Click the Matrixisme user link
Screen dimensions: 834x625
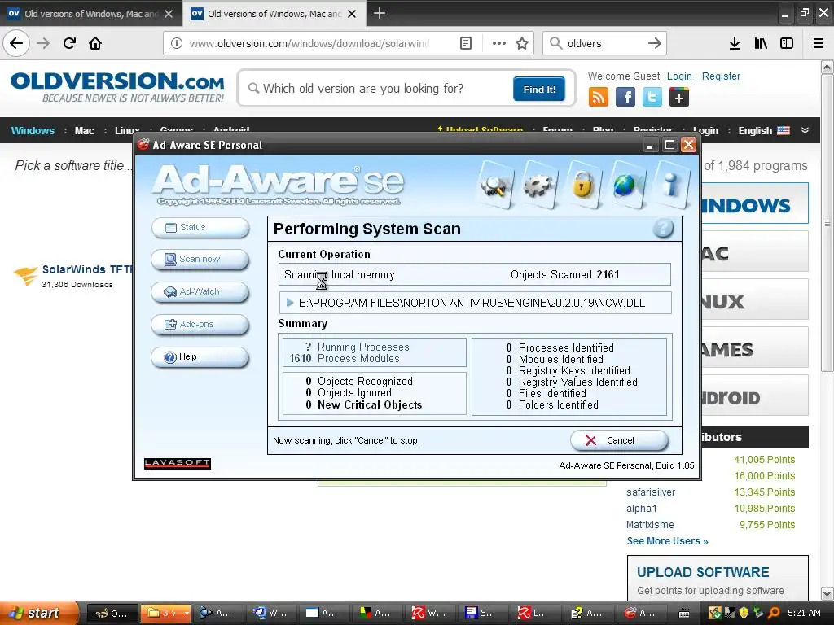click(x=650, y=525)
